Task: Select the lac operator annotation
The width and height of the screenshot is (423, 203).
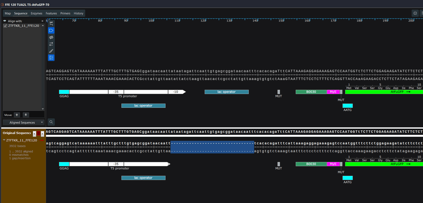Action: [227, 92]
